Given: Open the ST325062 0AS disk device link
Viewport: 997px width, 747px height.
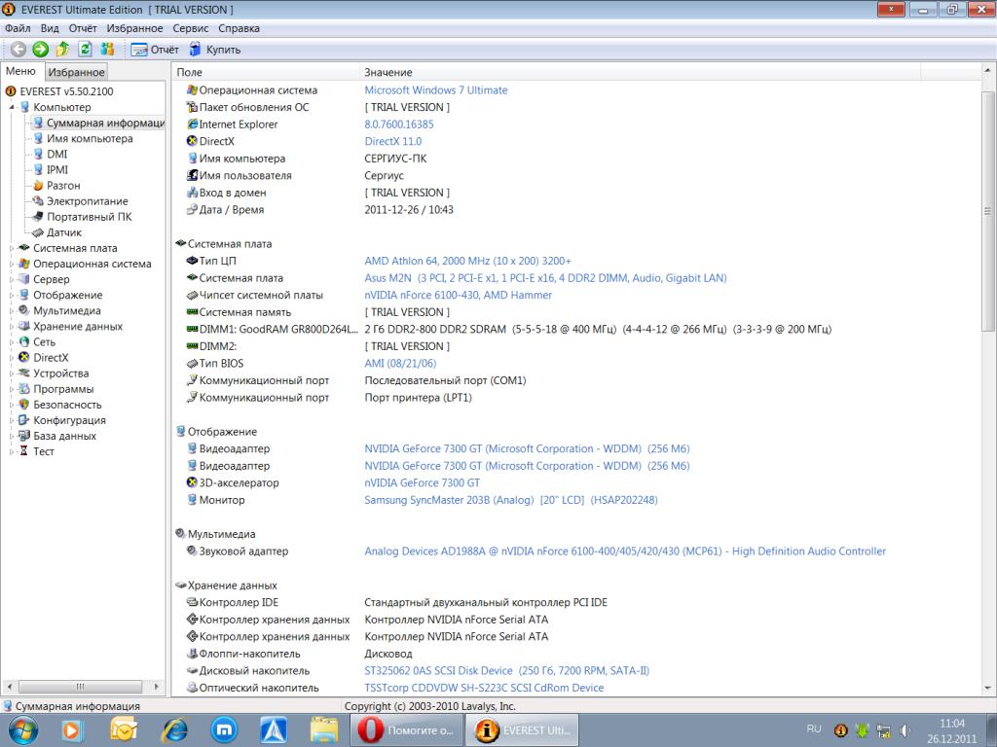Looking at the screenshot, I should tap(506, 671).
